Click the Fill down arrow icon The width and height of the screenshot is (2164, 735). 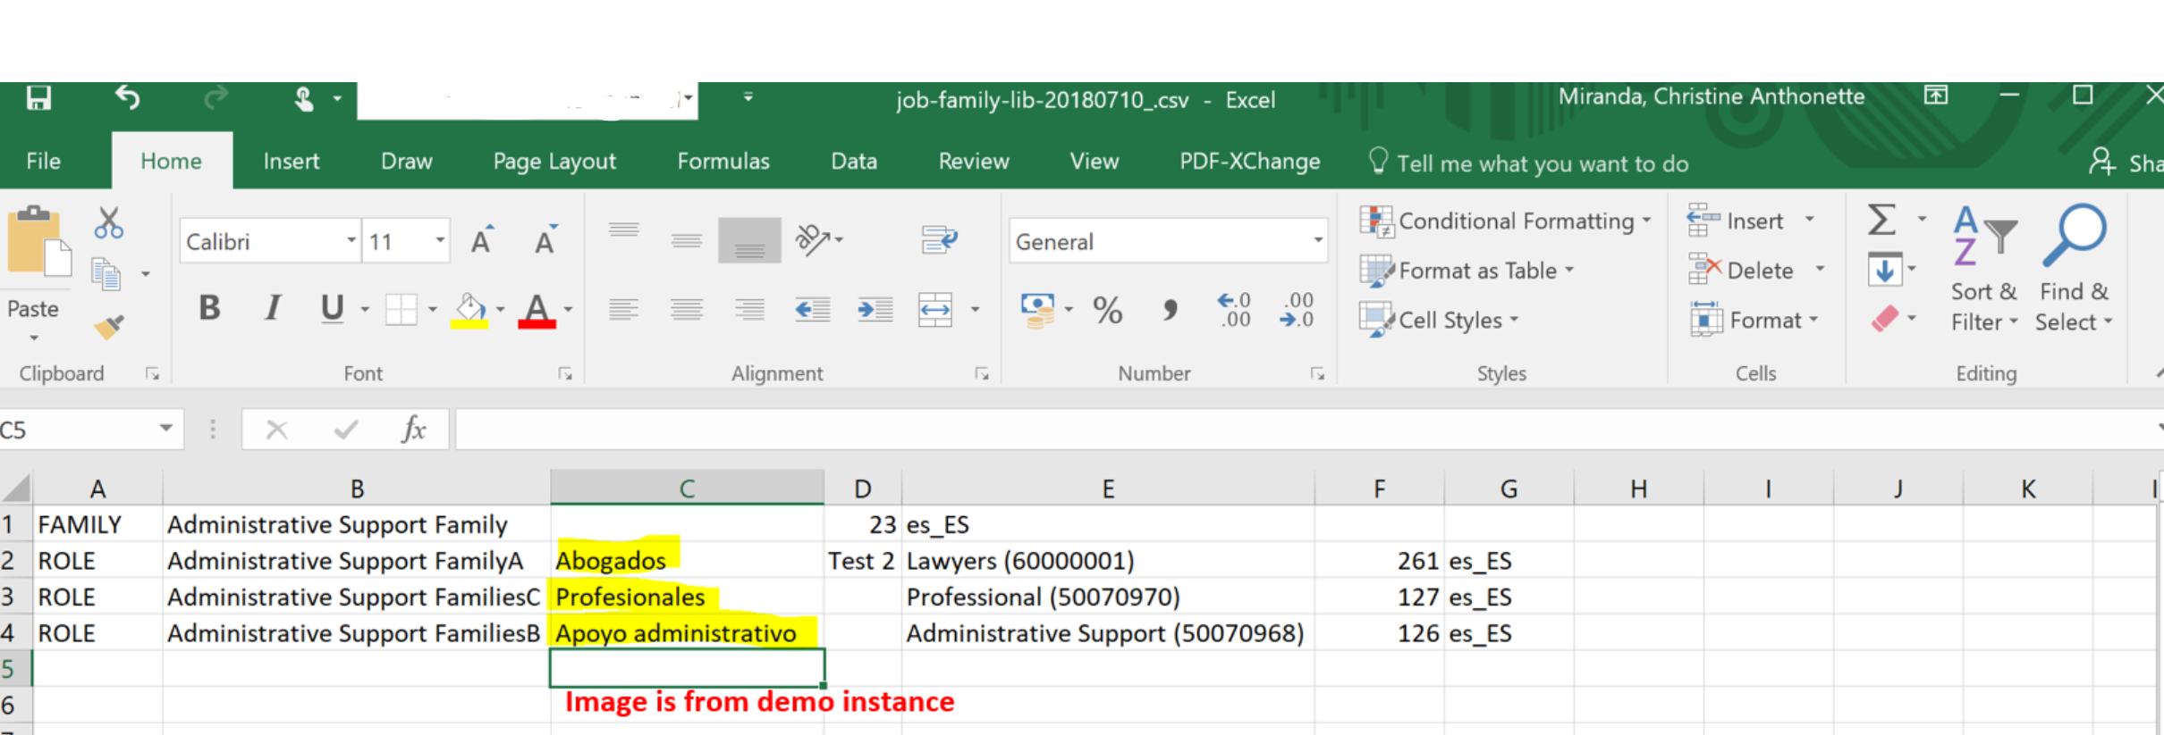(x=1884, y=270)
